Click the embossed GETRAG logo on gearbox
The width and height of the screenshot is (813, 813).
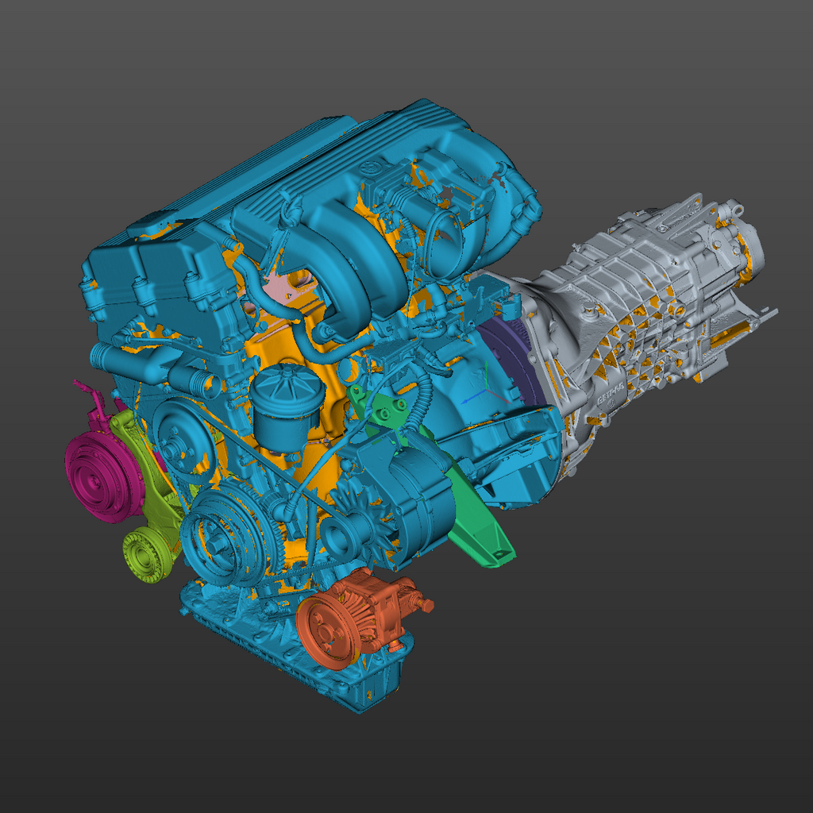pyautogui.click(x=609, y=396)
